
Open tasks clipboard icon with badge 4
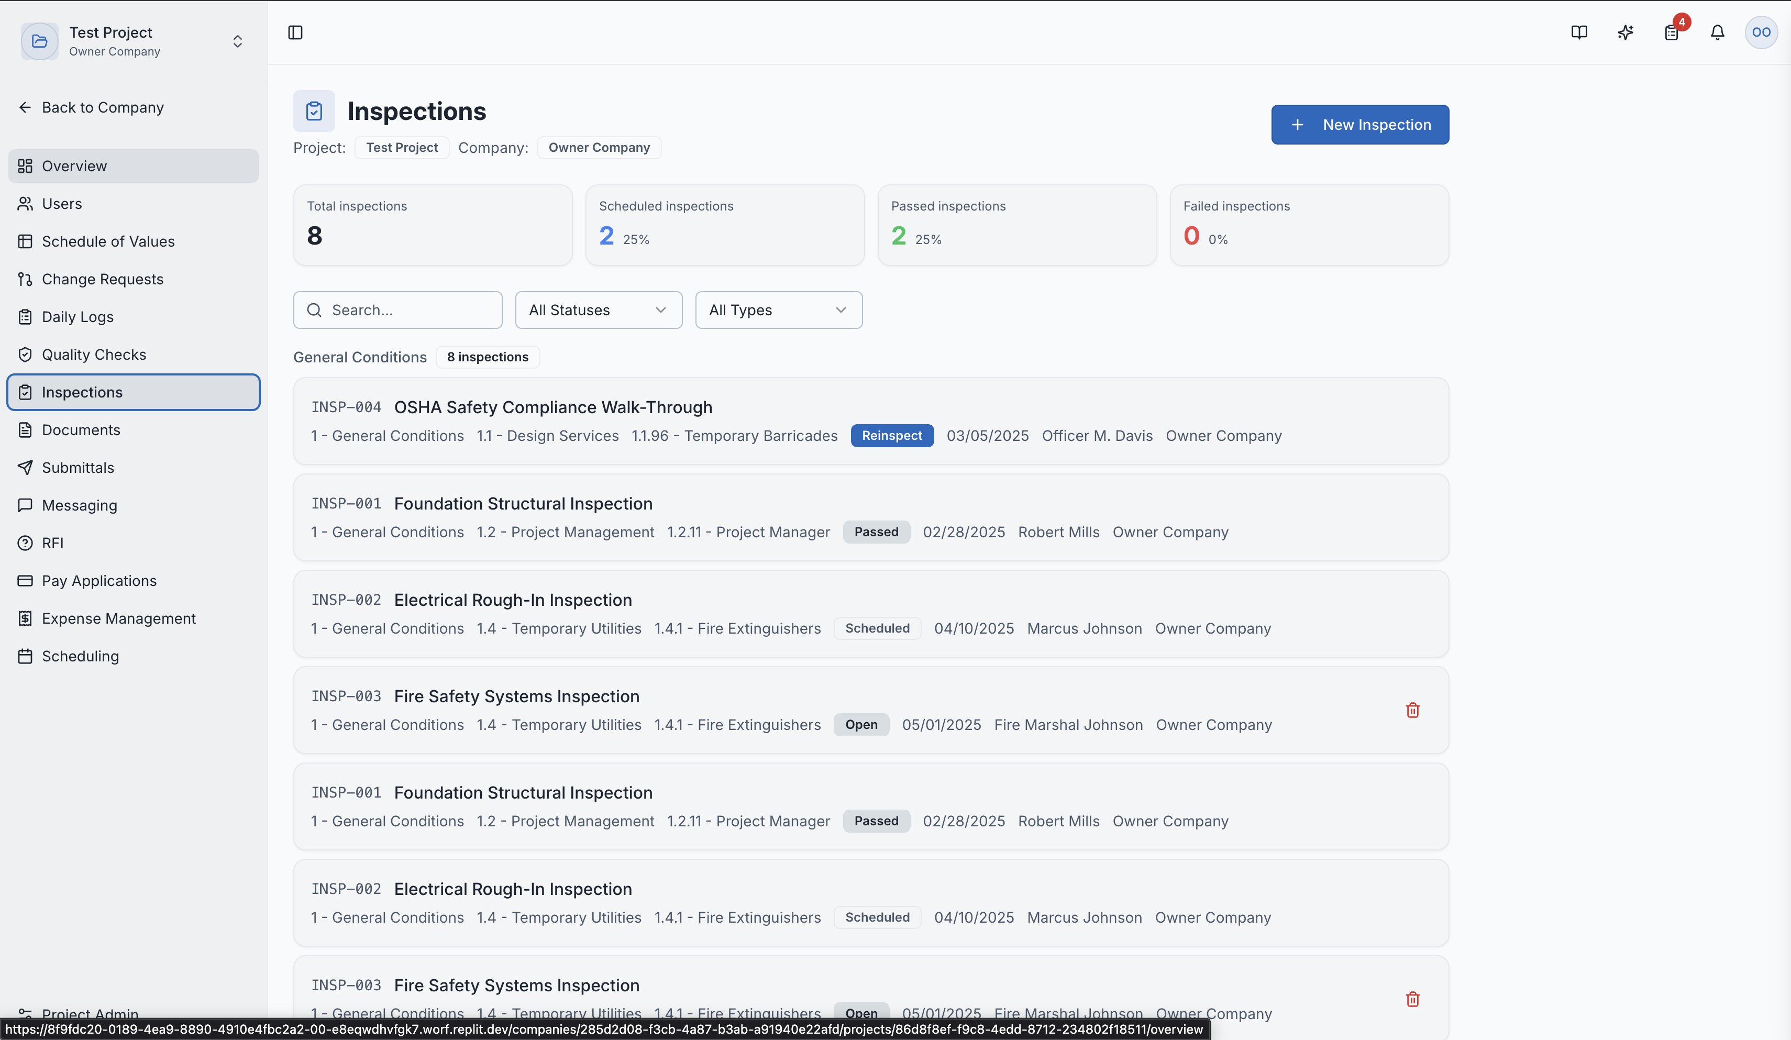pyautogui.click(x=1671, y=32)
